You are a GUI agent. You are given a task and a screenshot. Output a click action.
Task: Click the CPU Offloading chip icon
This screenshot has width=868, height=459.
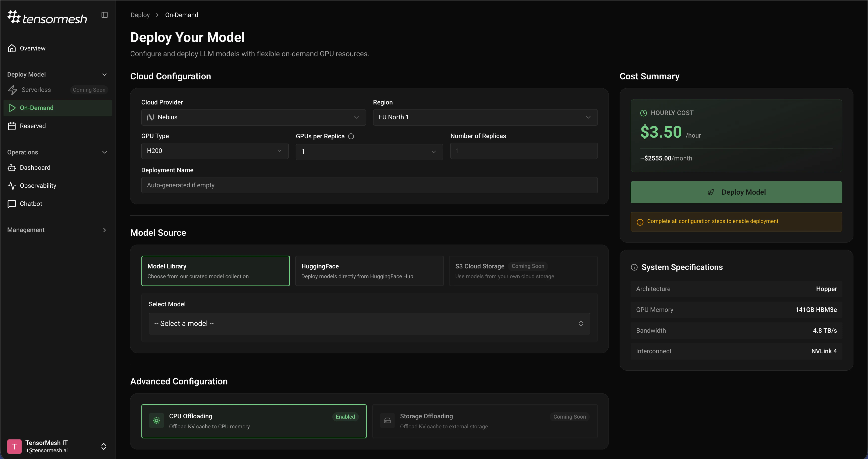(x=156, y=420)
